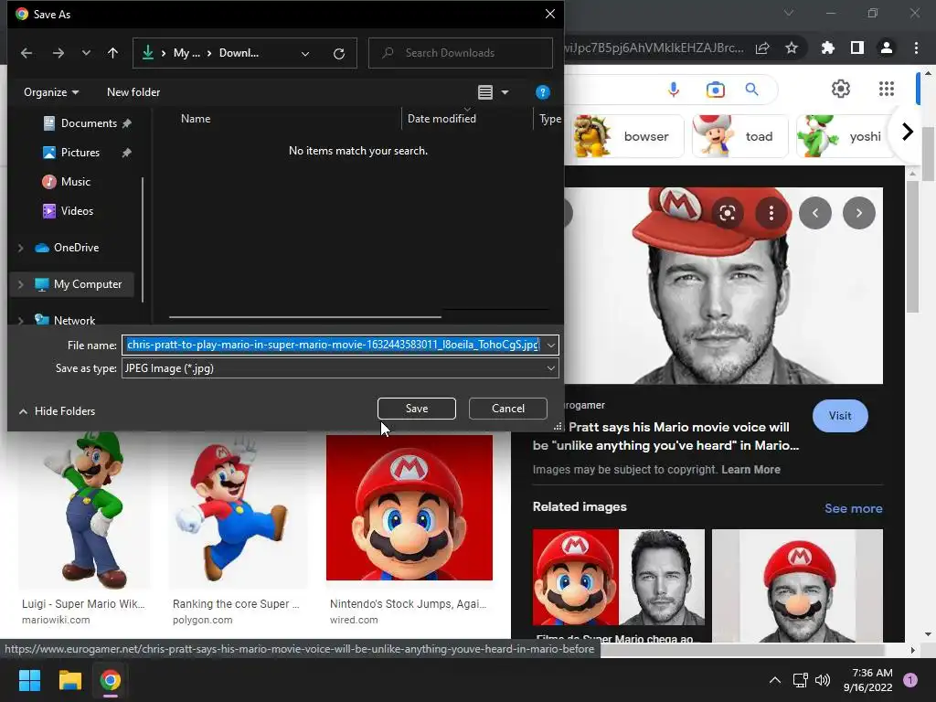Sort by Date modified column header
The image size is (936, 702).
(x=441, y=118)
